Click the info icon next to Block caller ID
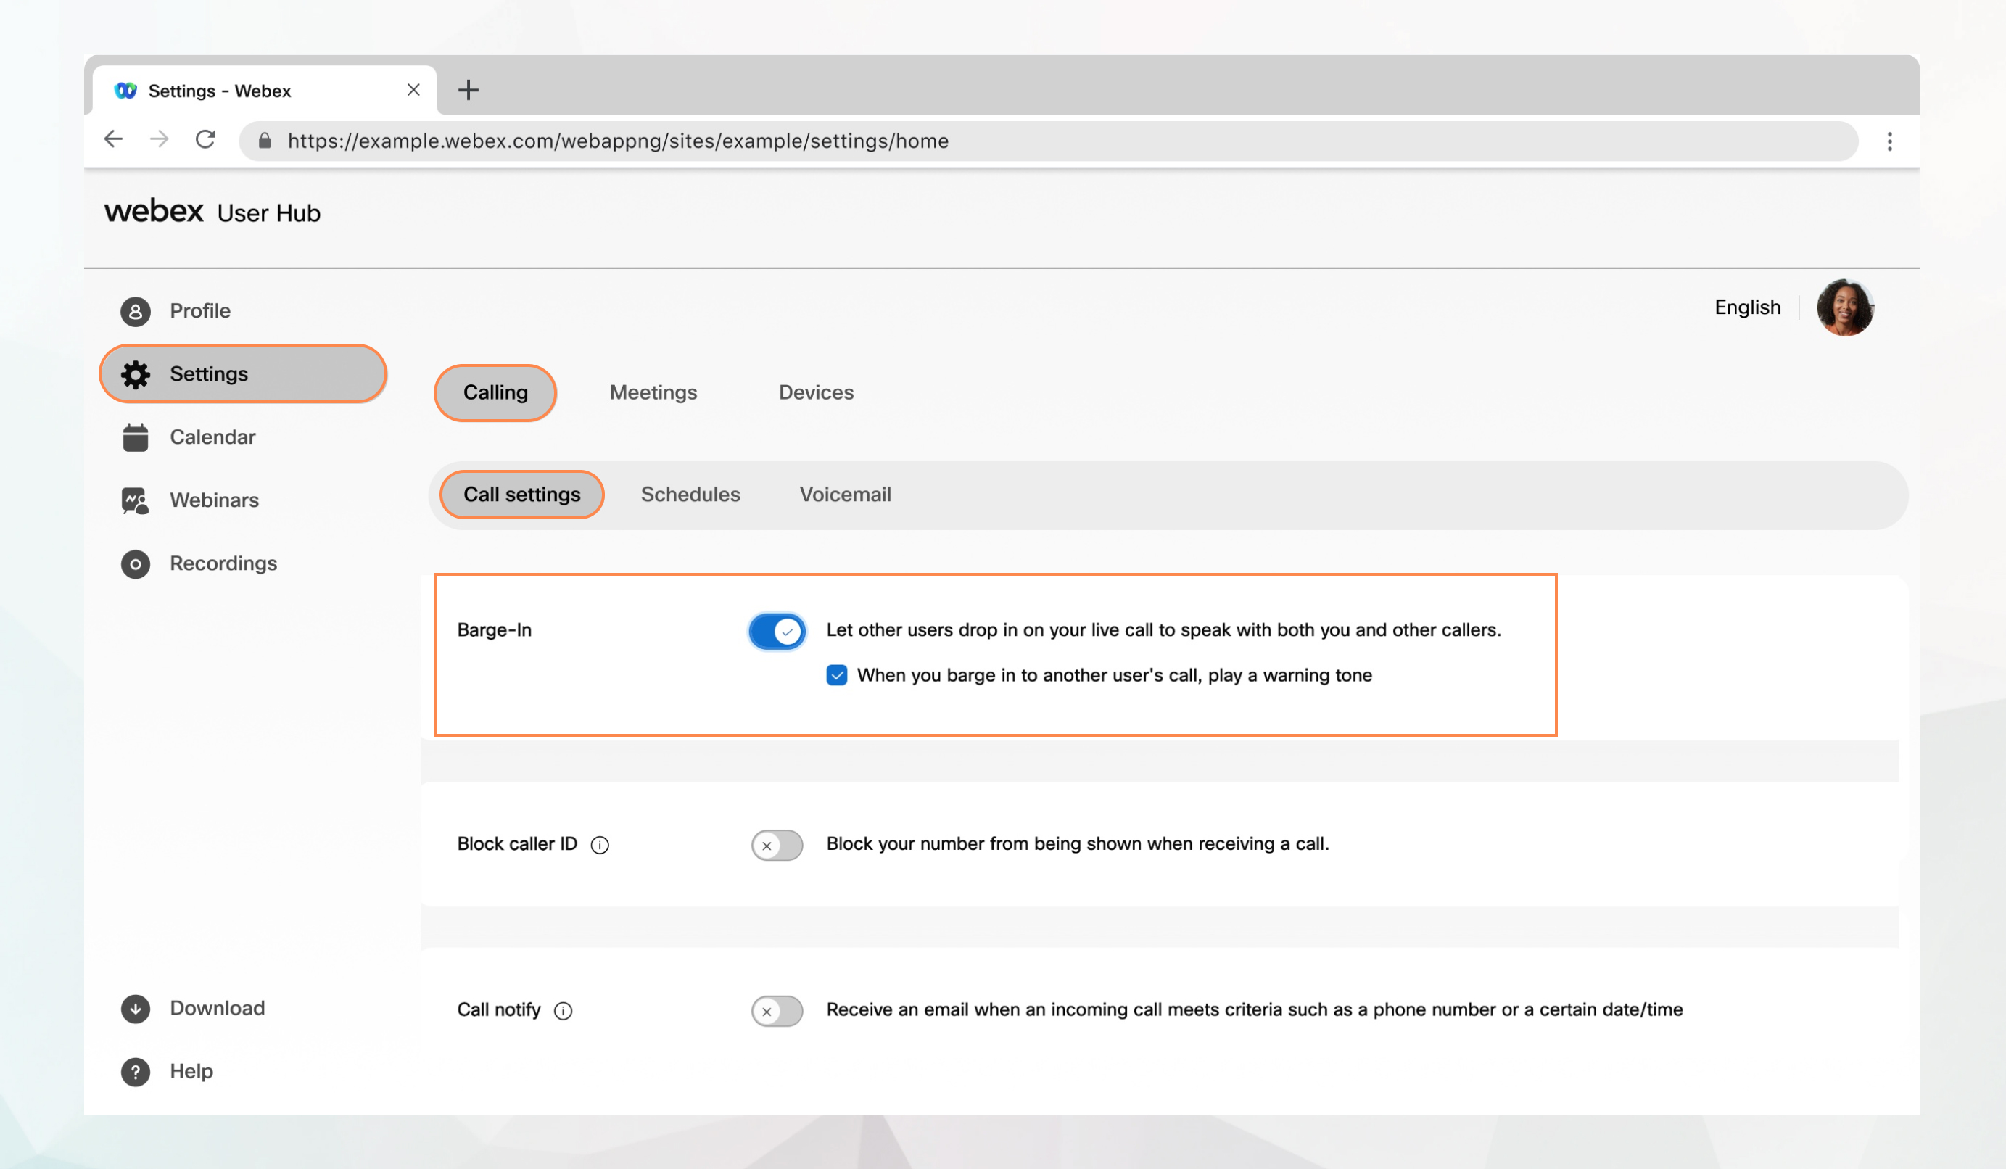This screenshot has height=1169, width=2006. coord(601,845)
